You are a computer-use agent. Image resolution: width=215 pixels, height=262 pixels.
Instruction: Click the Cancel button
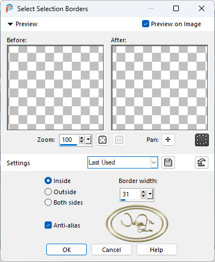[111, 250]
